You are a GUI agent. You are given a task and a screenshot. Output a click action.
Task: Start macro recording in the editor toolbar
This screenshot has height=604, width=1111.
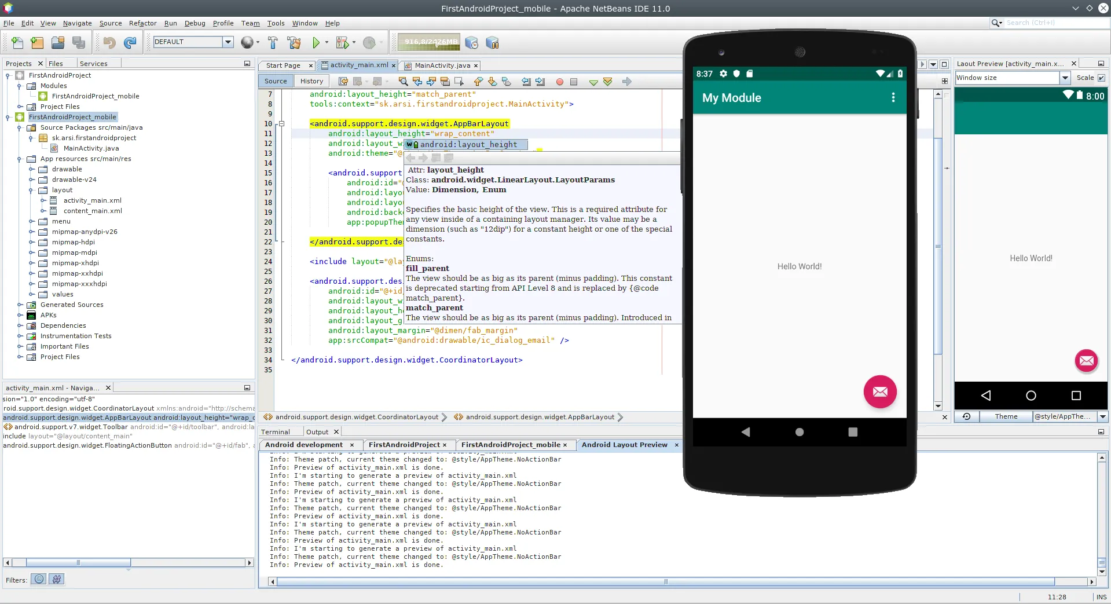pyautogui.click(x=559, y=82)
